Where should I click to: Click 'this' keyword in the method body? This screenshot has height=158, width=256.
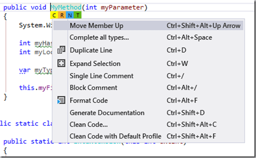pyautogui.click(x=27, y=88)
